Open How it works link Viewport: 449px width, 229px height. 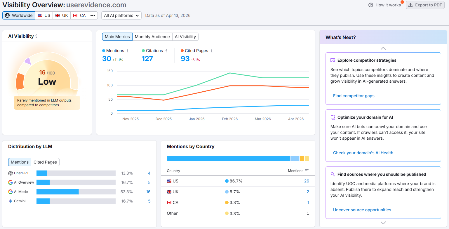(x=388, y=5)
